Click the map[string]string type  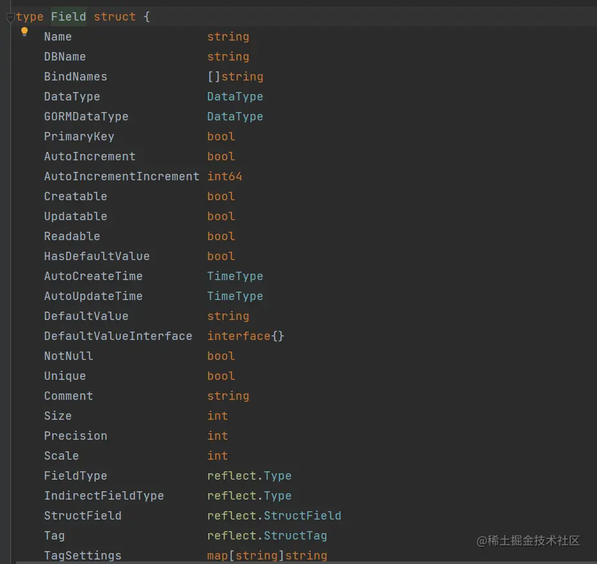(x=268, y=556)
